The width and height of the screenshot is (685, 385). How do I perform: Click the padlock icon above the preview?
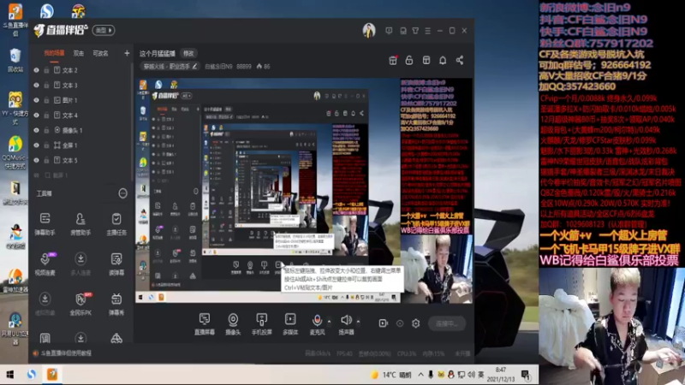click(409, 60)
